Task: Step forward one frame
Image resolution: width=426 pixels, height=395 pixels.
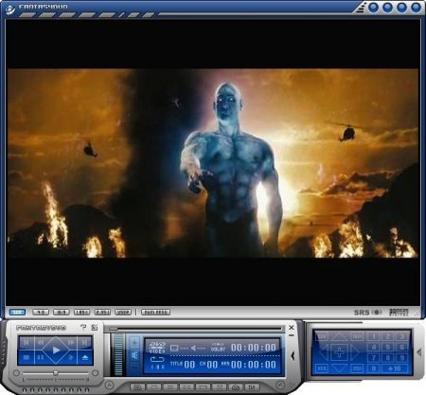Action: pos(71,358)
